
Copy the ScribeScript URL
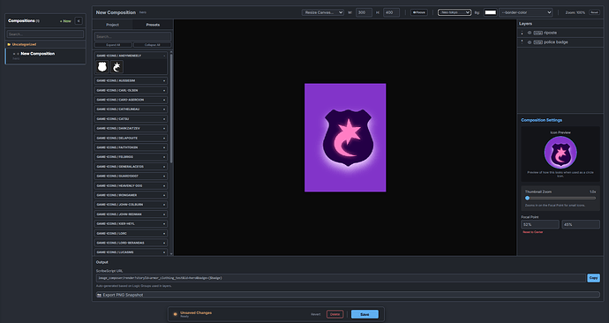[x=593, y=278]
